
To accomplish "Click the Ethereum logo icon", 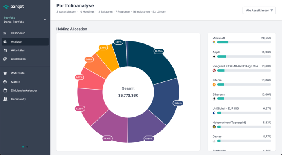I will pos(214,99).
